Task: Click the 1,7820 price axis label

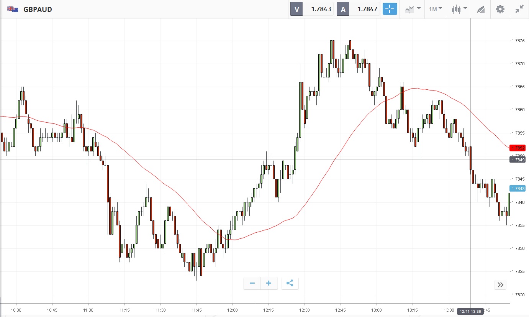Action: tap(518, 295)
